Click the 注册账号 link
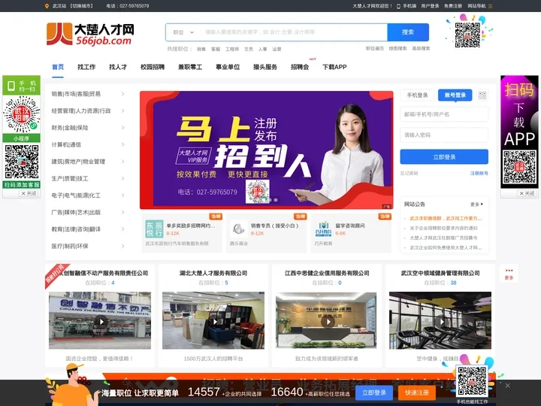This screenshot has width=541, height=406. [x=479, y=174]
